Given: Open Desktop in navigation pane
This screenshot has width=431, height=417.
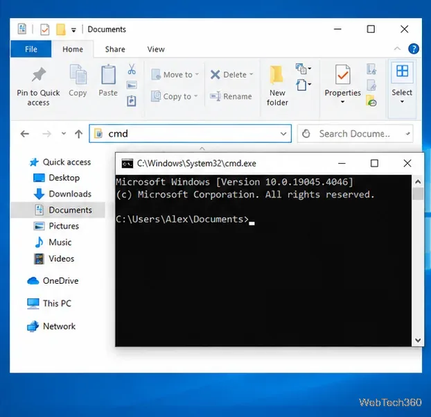Looking at the screenshot, I should (x=57, y=178).
